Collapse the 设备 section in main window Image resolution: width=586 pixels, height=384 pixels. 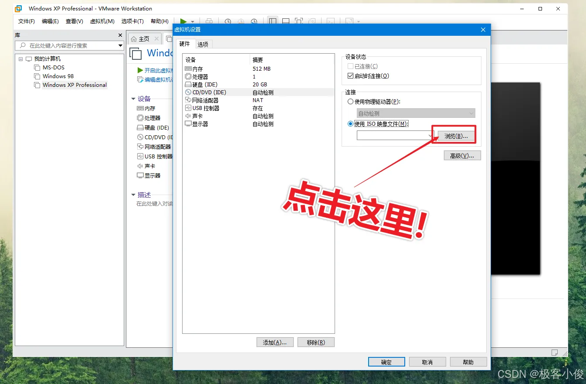[x=133, y=99]
